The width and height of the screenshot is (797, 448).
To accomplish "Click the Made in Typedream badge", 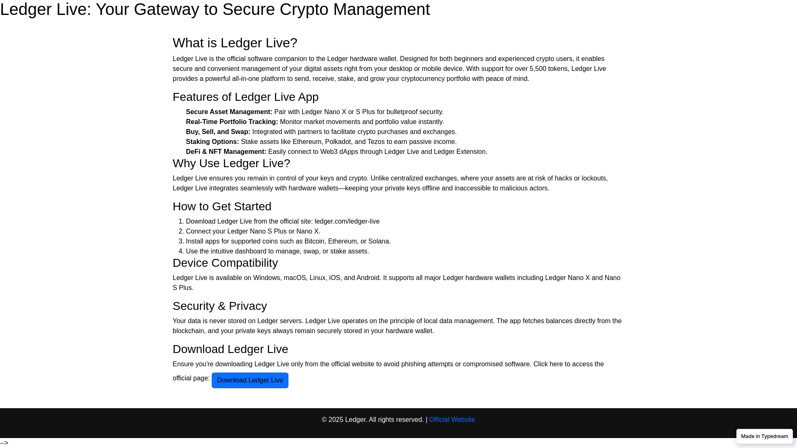I will pyautogui.click(x=764, y=436).
